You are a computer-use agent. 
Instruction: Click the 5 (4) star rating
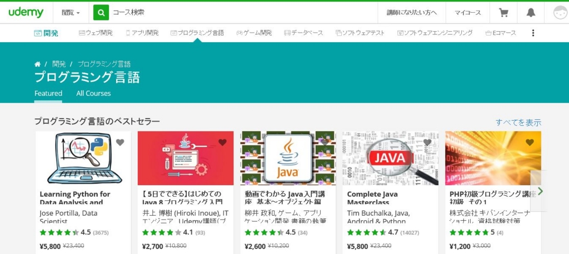[476, 232]
